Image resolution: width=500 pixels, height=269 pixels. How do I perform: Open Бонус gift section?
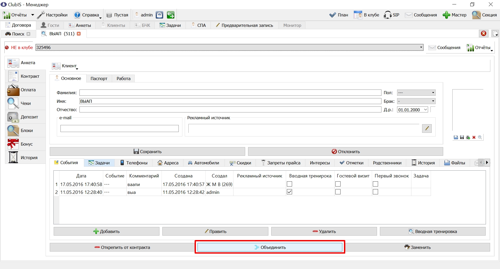[x=25, y=144]
